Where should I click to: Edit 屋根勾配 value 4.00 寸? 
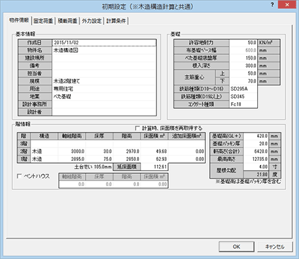pos(256,166)
